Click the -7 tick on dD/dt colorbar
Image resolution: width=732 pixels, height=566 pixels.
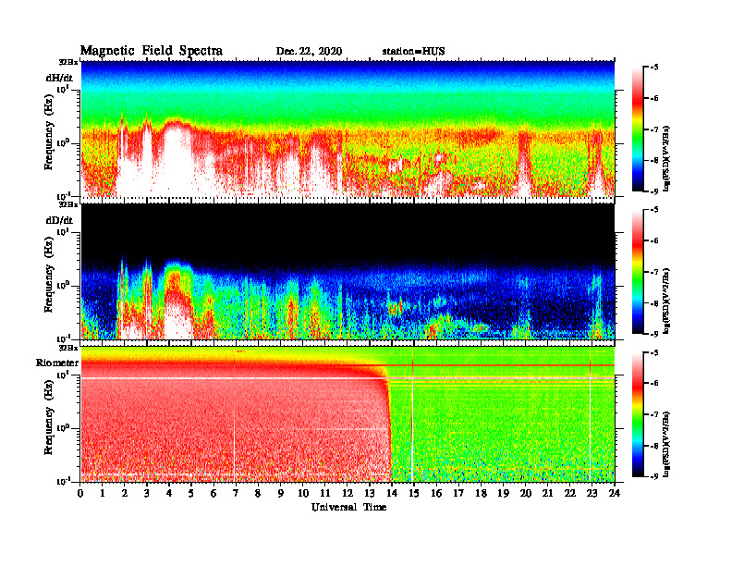pyautogui.click(x=654, y=272)
